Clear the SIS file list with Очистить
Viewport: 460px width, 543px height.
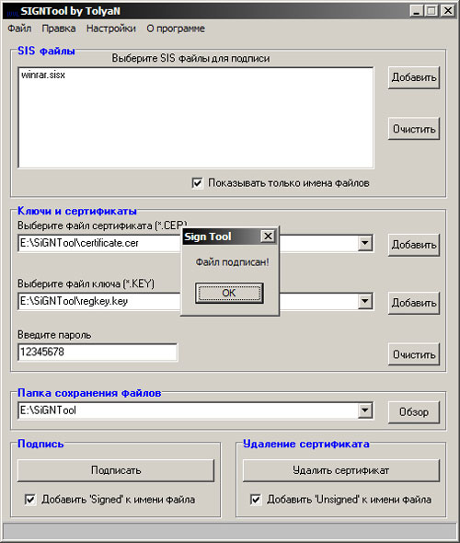(x=414, y=129)
